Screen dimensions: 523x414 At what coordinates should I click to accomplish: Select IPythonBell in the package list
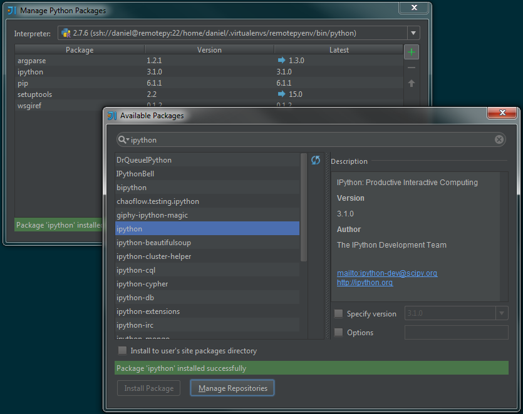coord(207,173)
